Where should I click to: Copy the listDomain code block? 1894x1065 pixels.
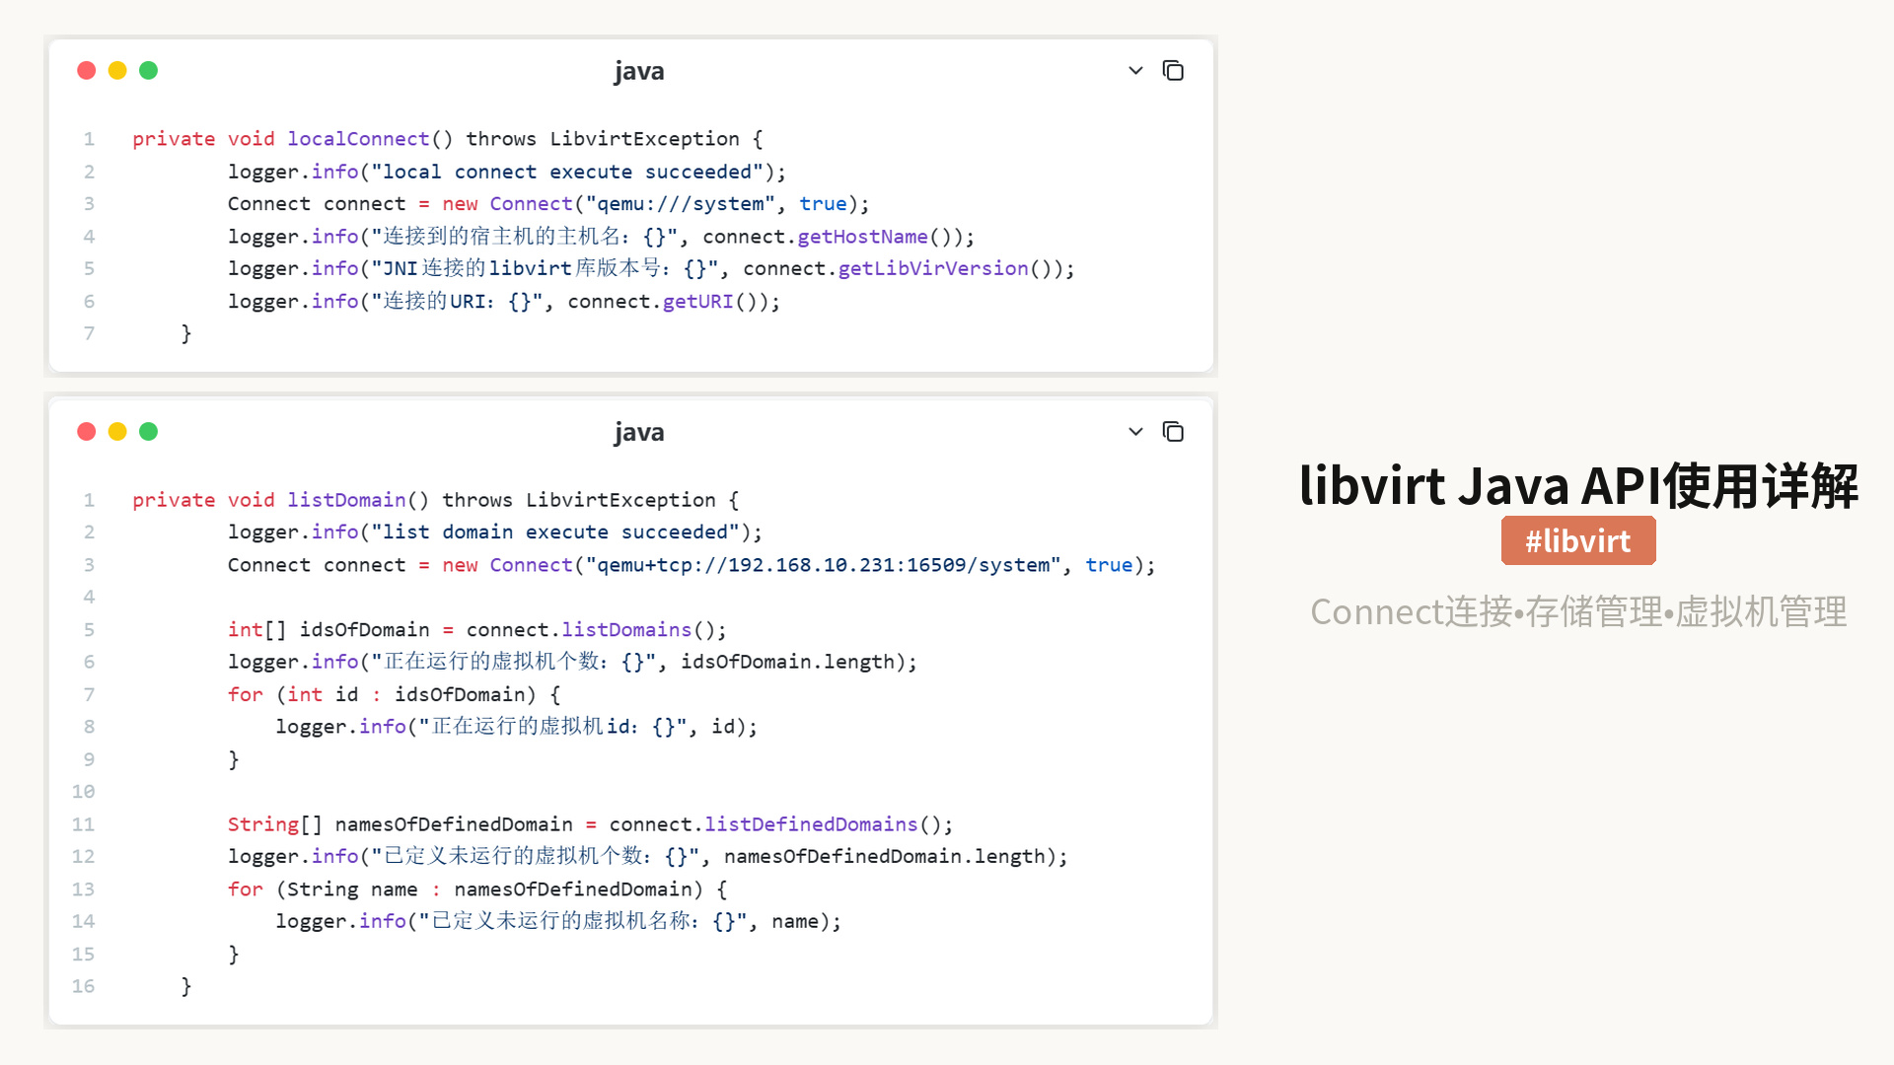click(1173, 432)
